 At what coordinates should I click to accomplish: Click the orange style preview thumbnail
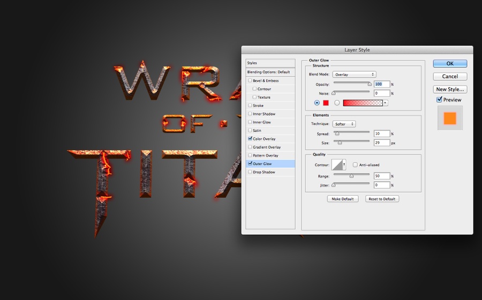coord(450,118)
